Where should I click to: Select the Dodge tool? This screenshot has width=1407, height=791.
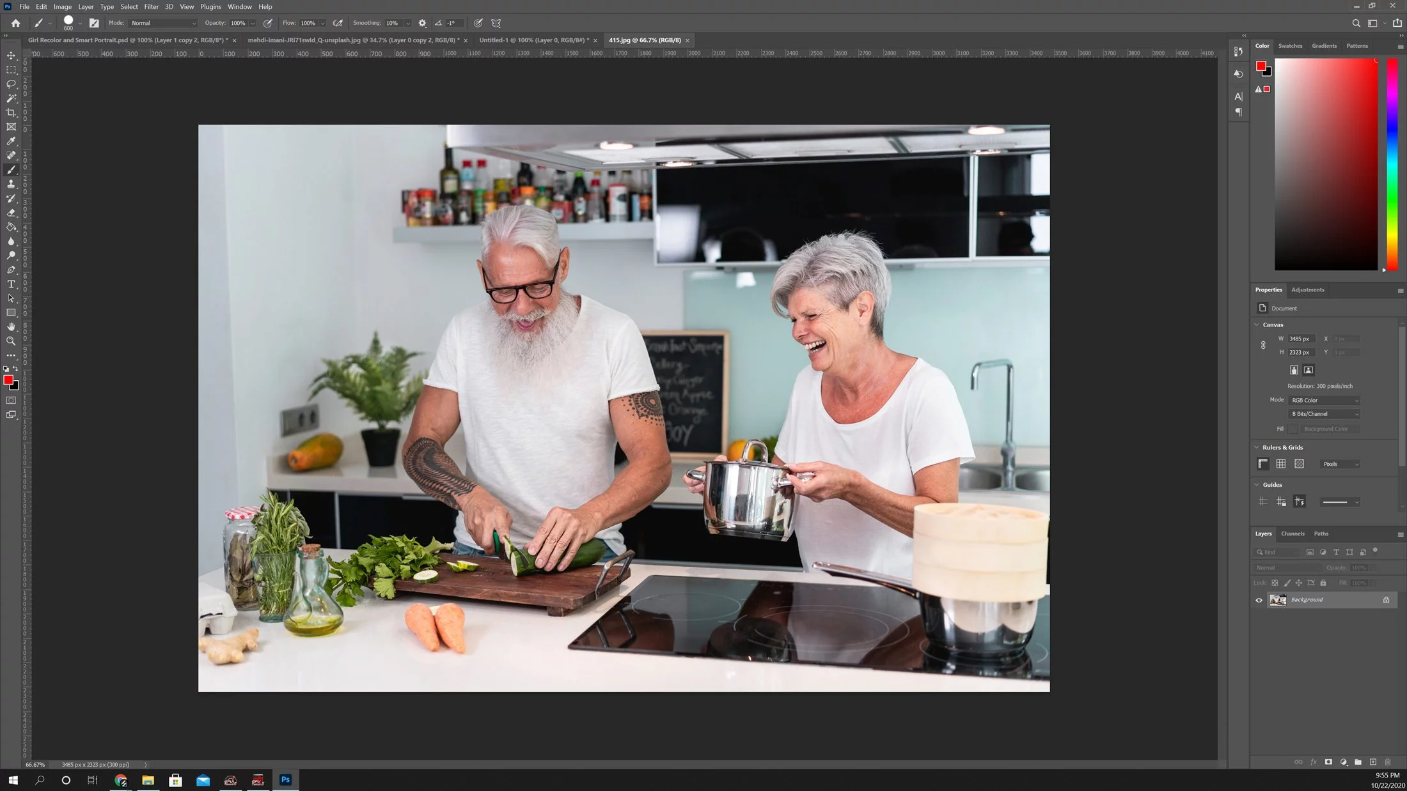coord(11,256)
